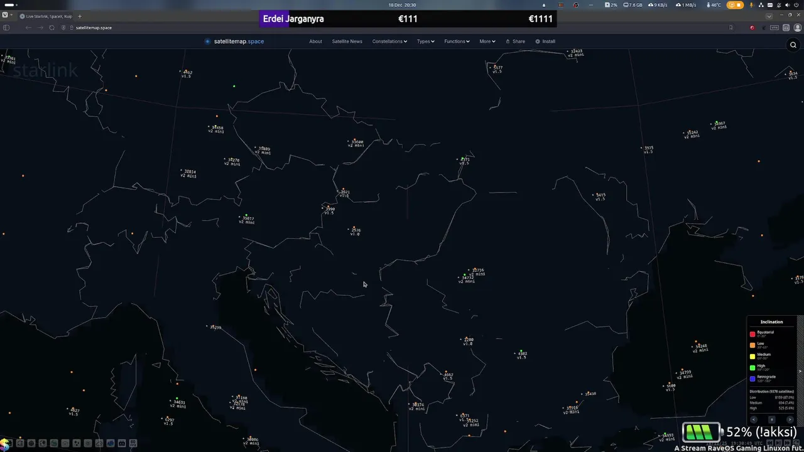Screen dimensions: 804x452
Task: Click the robot-face toolbar icon
Action: pos(122,443)
